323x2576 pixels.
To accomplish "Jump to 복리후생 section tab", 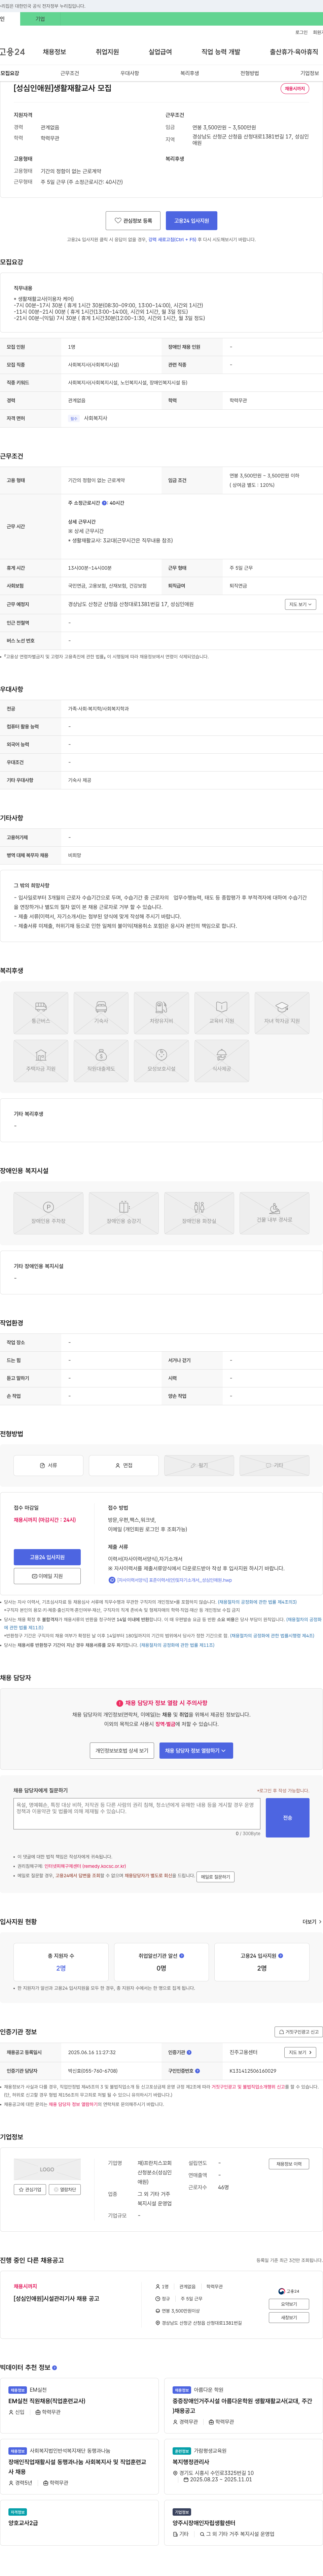I will pyautogui.click(x=190, y=73).
